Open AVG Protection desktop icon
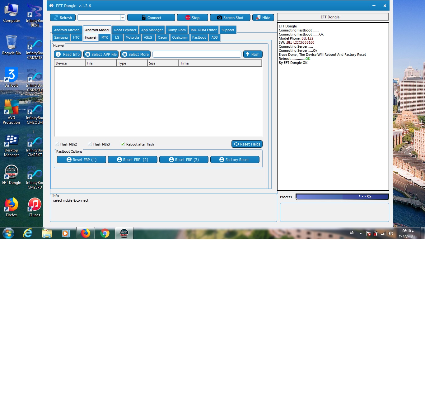The height and width of the screenshot is (407, 425). tap(12, 112)
